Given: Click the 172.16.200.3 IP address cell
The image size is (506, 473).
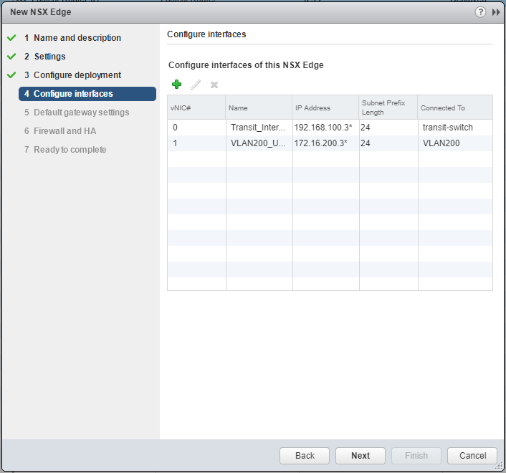Looking at the screenshot, I should pos(325,143).
